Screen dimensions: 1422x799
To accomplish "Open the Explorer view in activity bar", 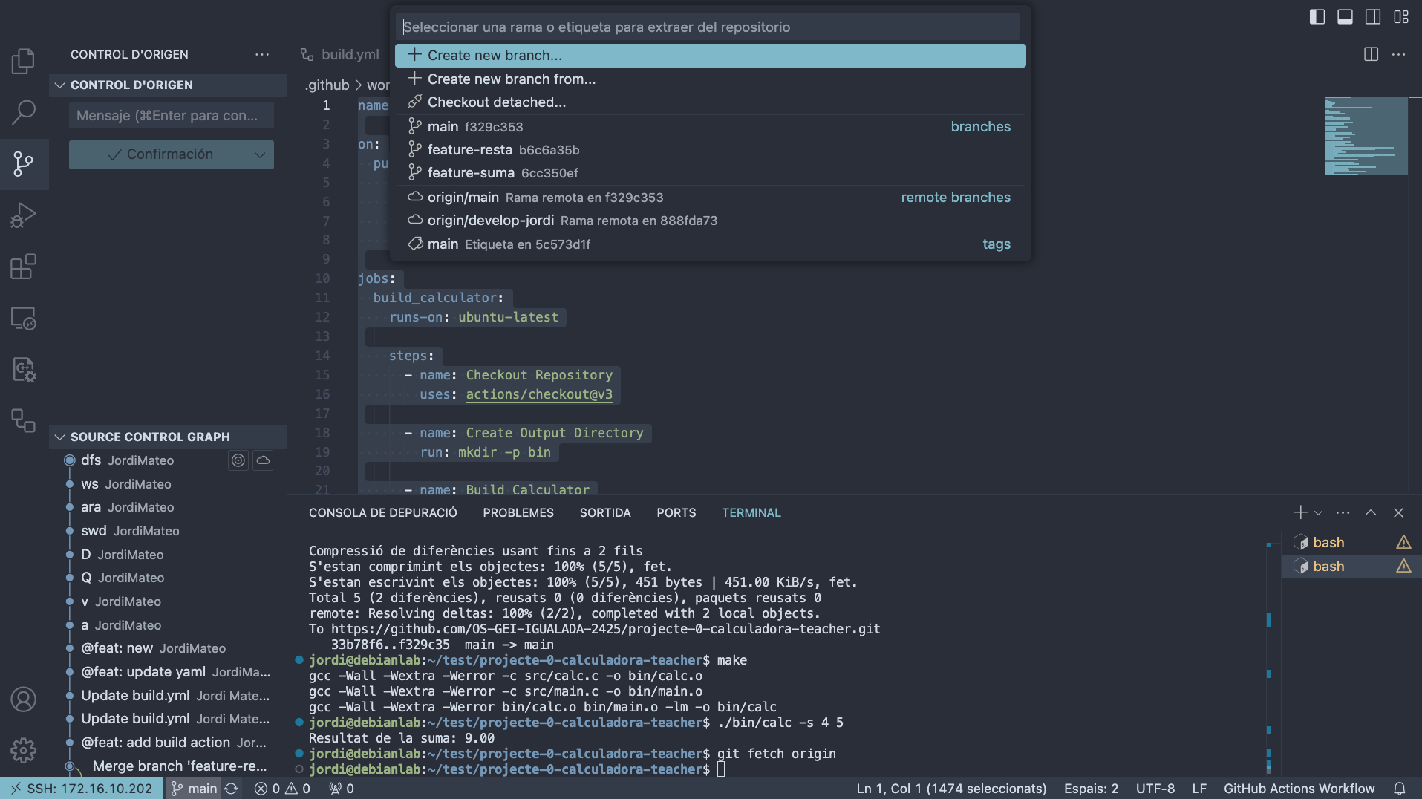I will tap(23, 61).
